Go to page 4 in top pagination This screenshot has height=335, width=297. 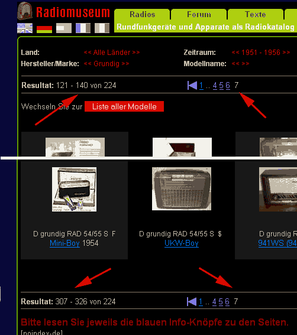click(215, 86)
